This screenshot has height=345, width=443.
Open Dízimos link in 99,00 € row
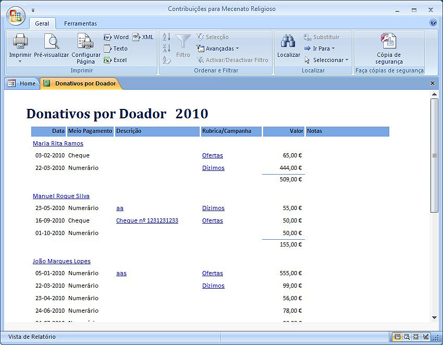tap(213, 286)
